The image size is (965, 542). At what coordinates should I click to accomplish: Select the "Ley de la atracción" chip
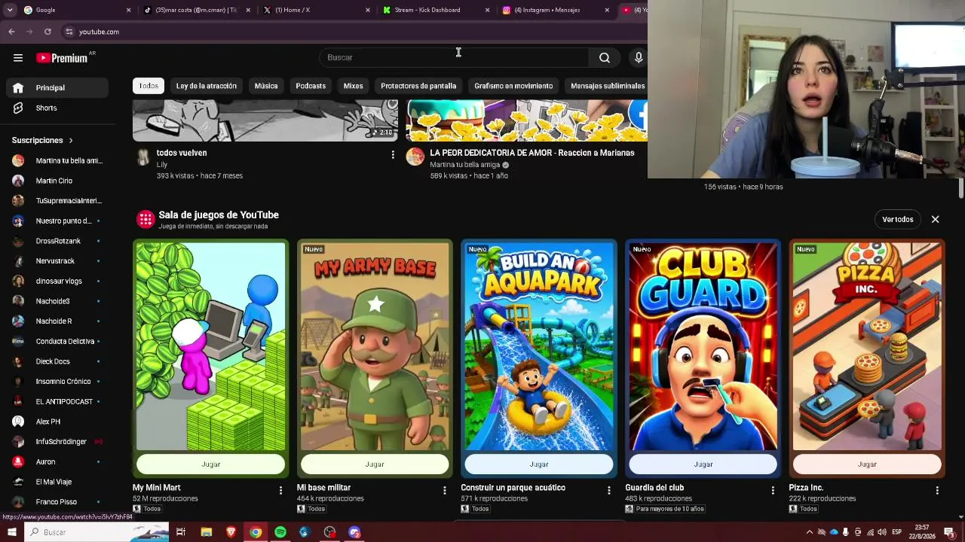206,86
